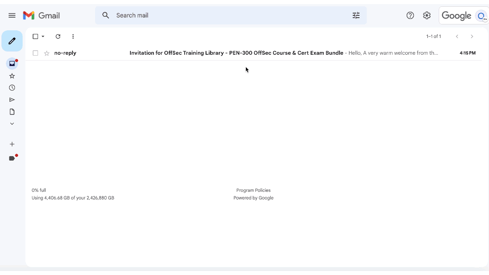
Task: Select the no-reply email checkbox
Action: [35, 53]
